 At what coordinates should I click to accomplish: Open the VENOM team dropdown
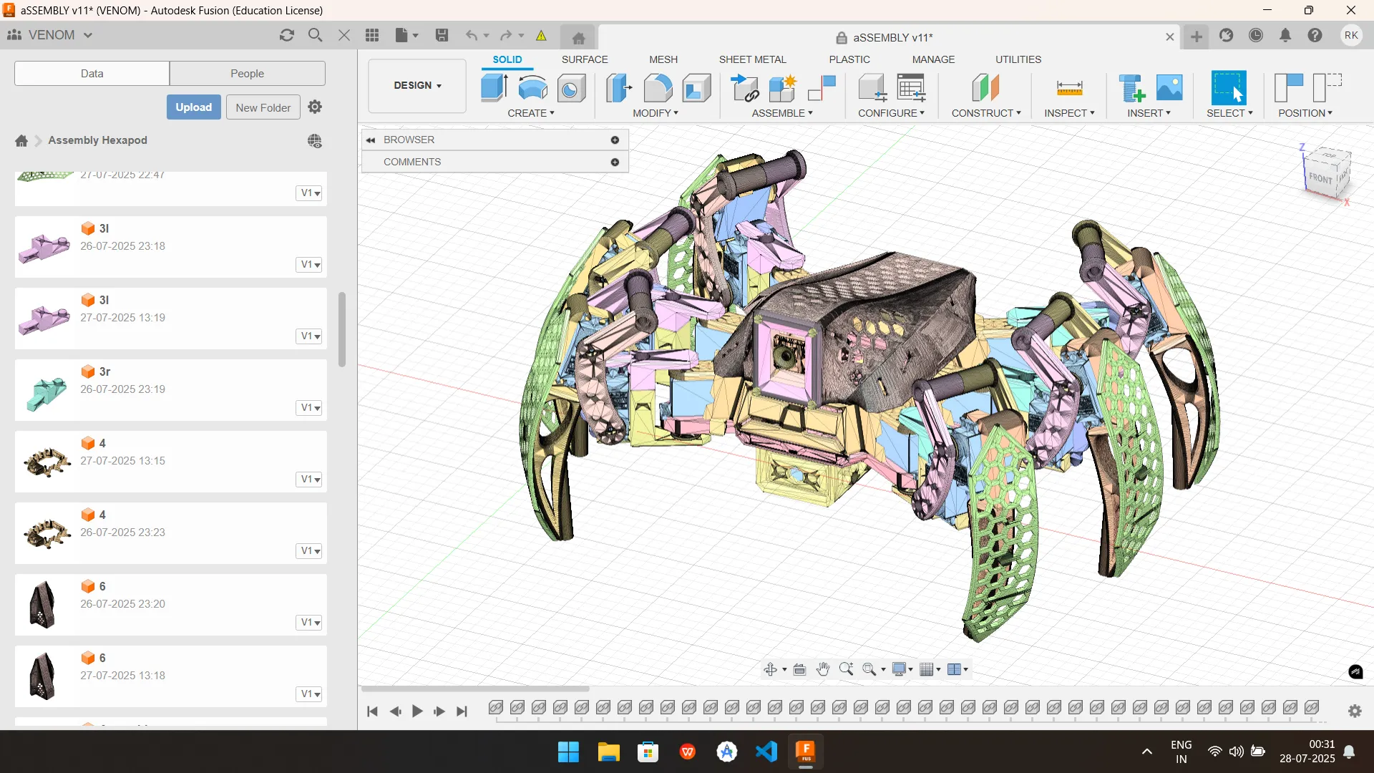(50, 35)
